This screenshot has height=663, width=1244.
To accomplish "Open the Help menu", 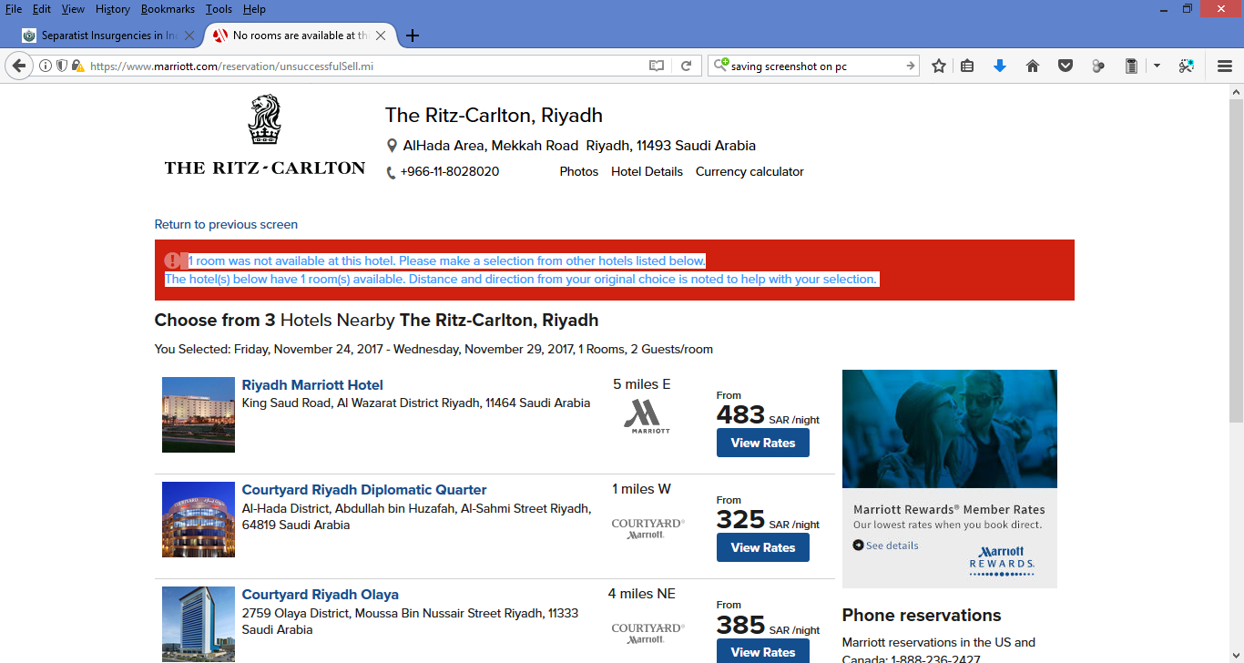I will pos(254,8).
